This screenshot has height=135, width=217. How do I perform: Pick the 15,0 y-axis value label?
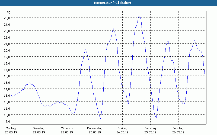tap(7, 82)
